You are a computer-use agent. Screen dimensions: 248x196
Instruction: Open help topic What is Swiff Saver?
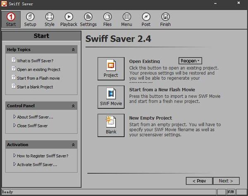pyautogui.click(x=35, y=61)
